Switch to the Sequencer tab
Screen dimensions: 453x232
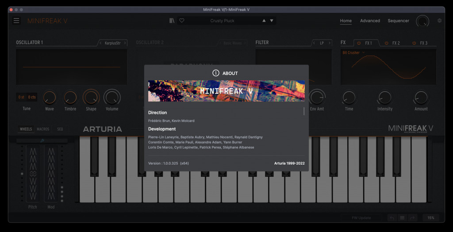click(399, 21)
